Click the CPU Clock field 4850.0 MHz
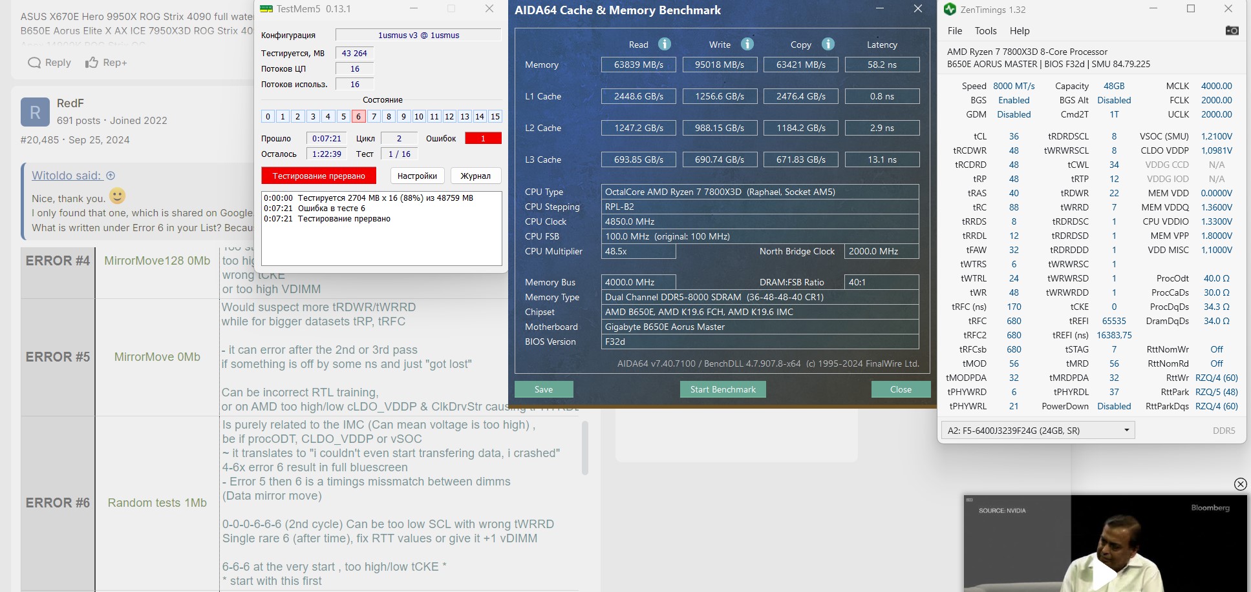The height and width of the screenshot is (592, 1251). 760,221
